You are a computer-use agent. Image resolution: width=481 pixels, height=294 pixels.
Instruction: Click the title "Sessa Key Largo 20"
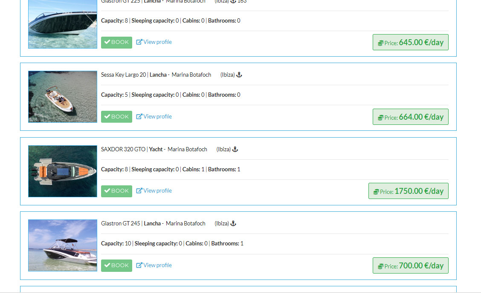123,75
